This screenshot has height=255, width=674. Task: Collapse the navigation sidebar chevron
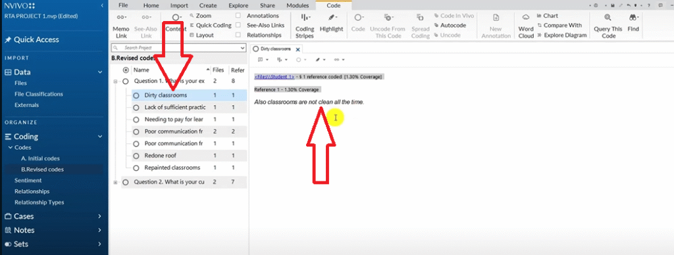coord(101,5)
